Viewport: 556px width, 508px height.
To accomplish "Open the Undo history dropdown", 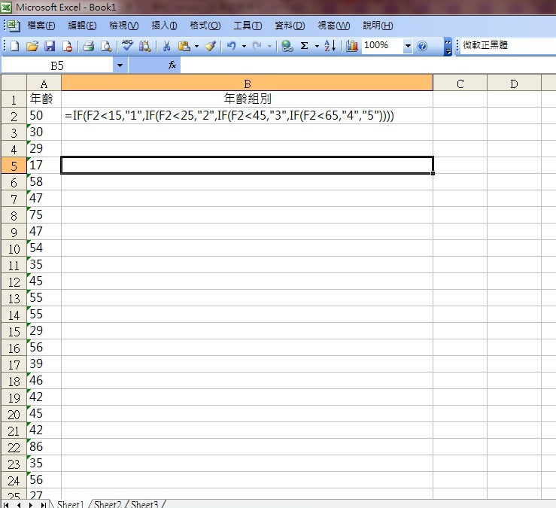I will (244, 46).
